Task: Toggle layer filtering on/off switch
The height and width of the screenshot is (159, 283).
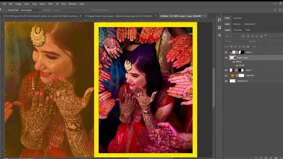Action: (x=265, y=35)
